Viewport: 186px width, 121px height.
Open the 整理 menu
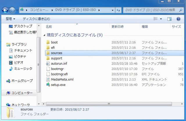[10, 19]
